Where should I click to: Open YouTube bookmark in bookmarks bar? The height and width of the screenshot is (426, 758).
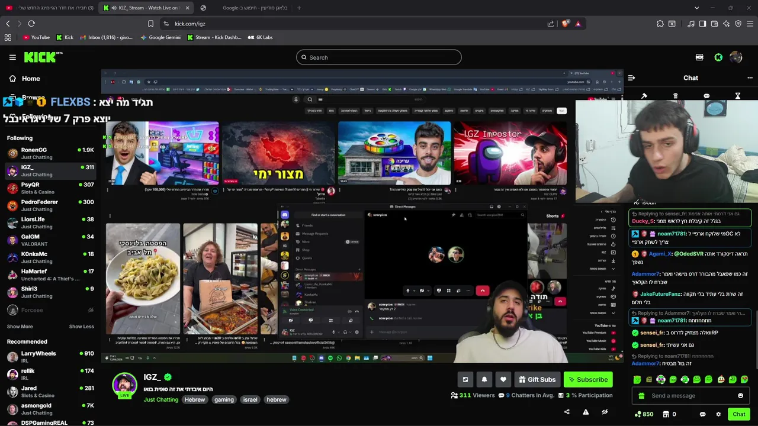coord(36,37)
